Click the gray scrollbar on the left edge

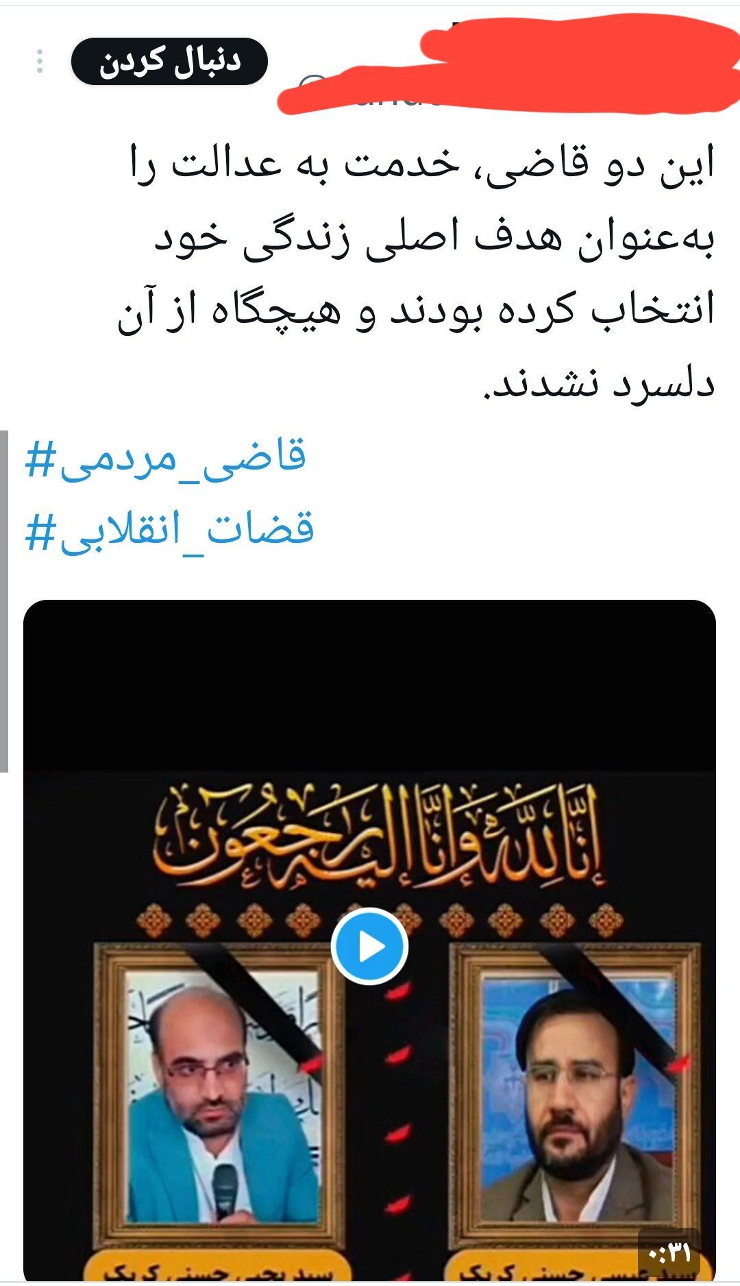(x=4, y=600)
